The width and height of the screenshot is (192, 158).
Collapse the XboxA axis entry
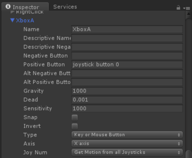point(12,20)
